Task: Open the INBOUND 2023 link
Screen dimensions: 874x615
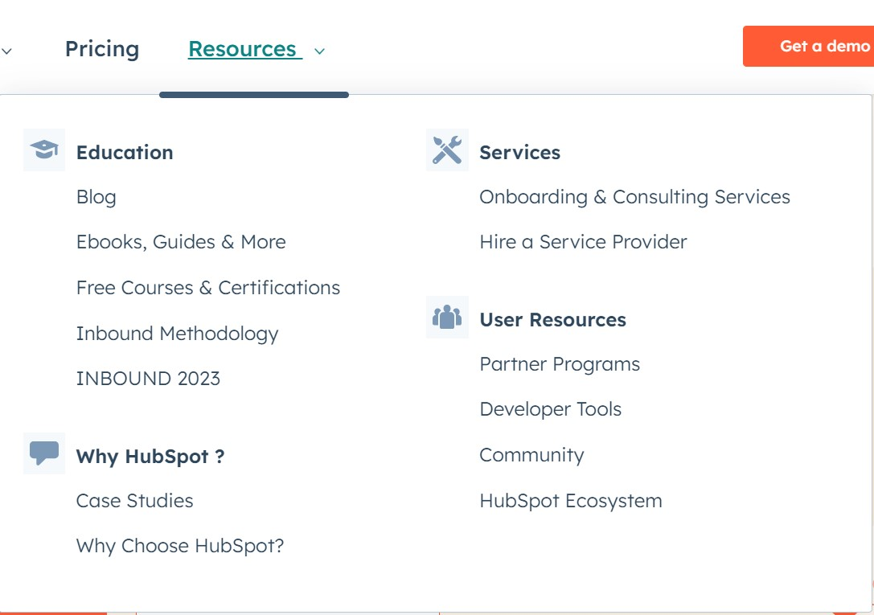Action: pos(148,379)
